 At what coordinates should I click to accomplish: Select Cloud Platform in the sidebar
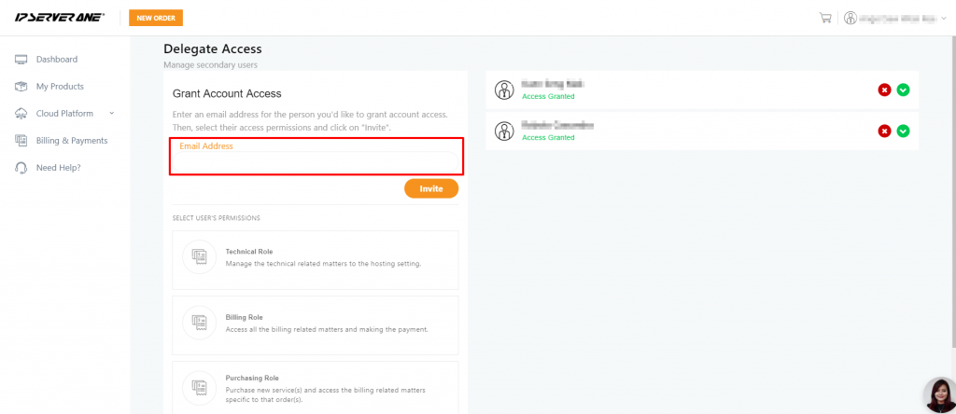tap(64, 113)
